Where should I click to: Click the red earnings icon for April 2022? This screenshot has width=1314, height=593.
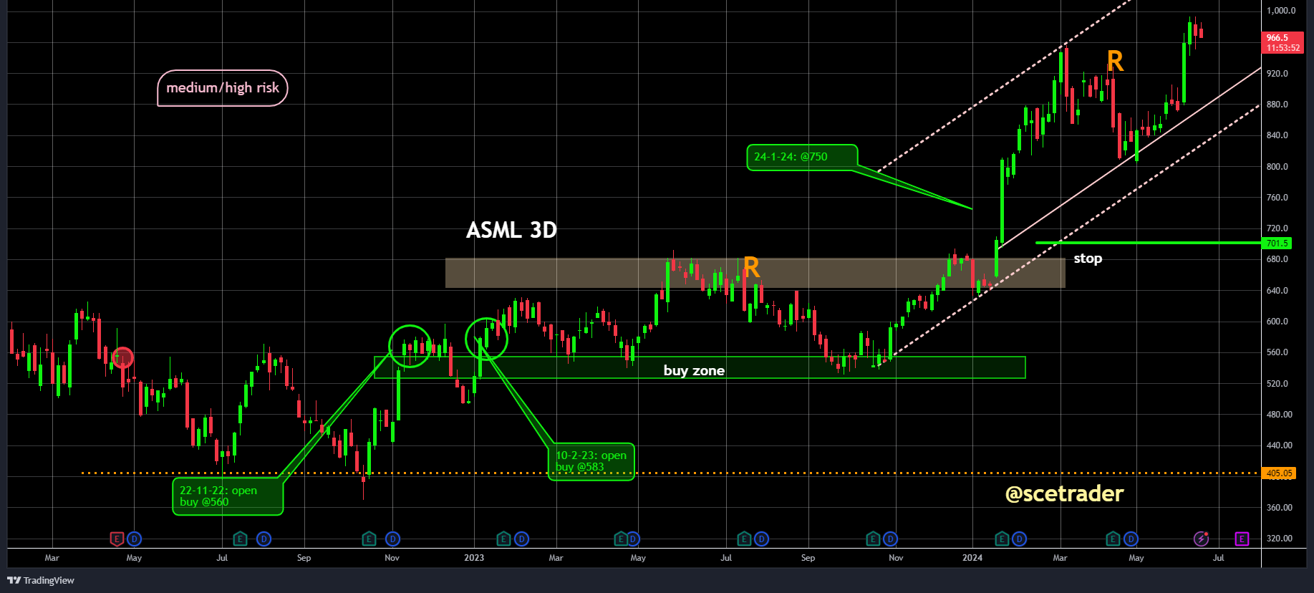117,539
